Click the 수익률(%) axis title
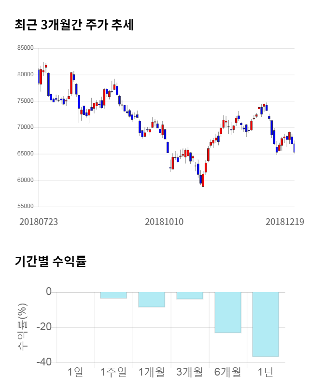The width and height of the screenshot is (309, 391). pos(23,327)
